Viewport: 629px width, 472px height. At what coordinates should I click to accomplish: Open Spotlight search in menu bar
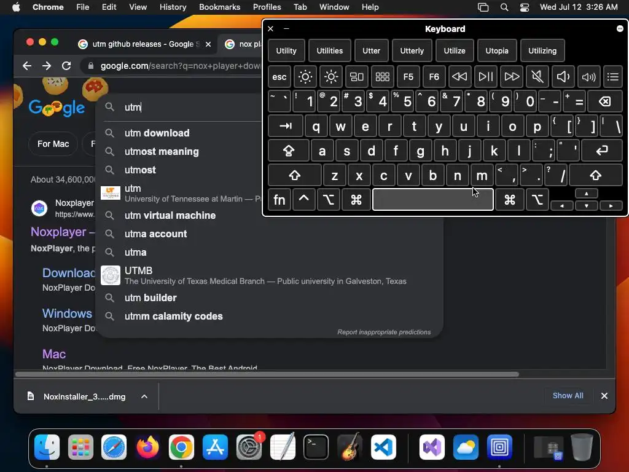[x=504, y=7]
